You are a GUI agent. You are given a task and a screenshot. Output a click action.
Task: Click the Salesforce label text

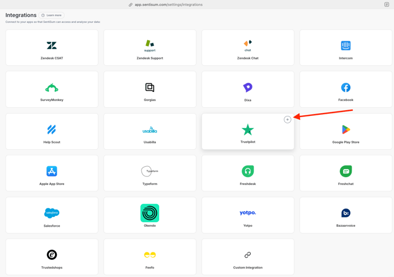click(52, 226)
